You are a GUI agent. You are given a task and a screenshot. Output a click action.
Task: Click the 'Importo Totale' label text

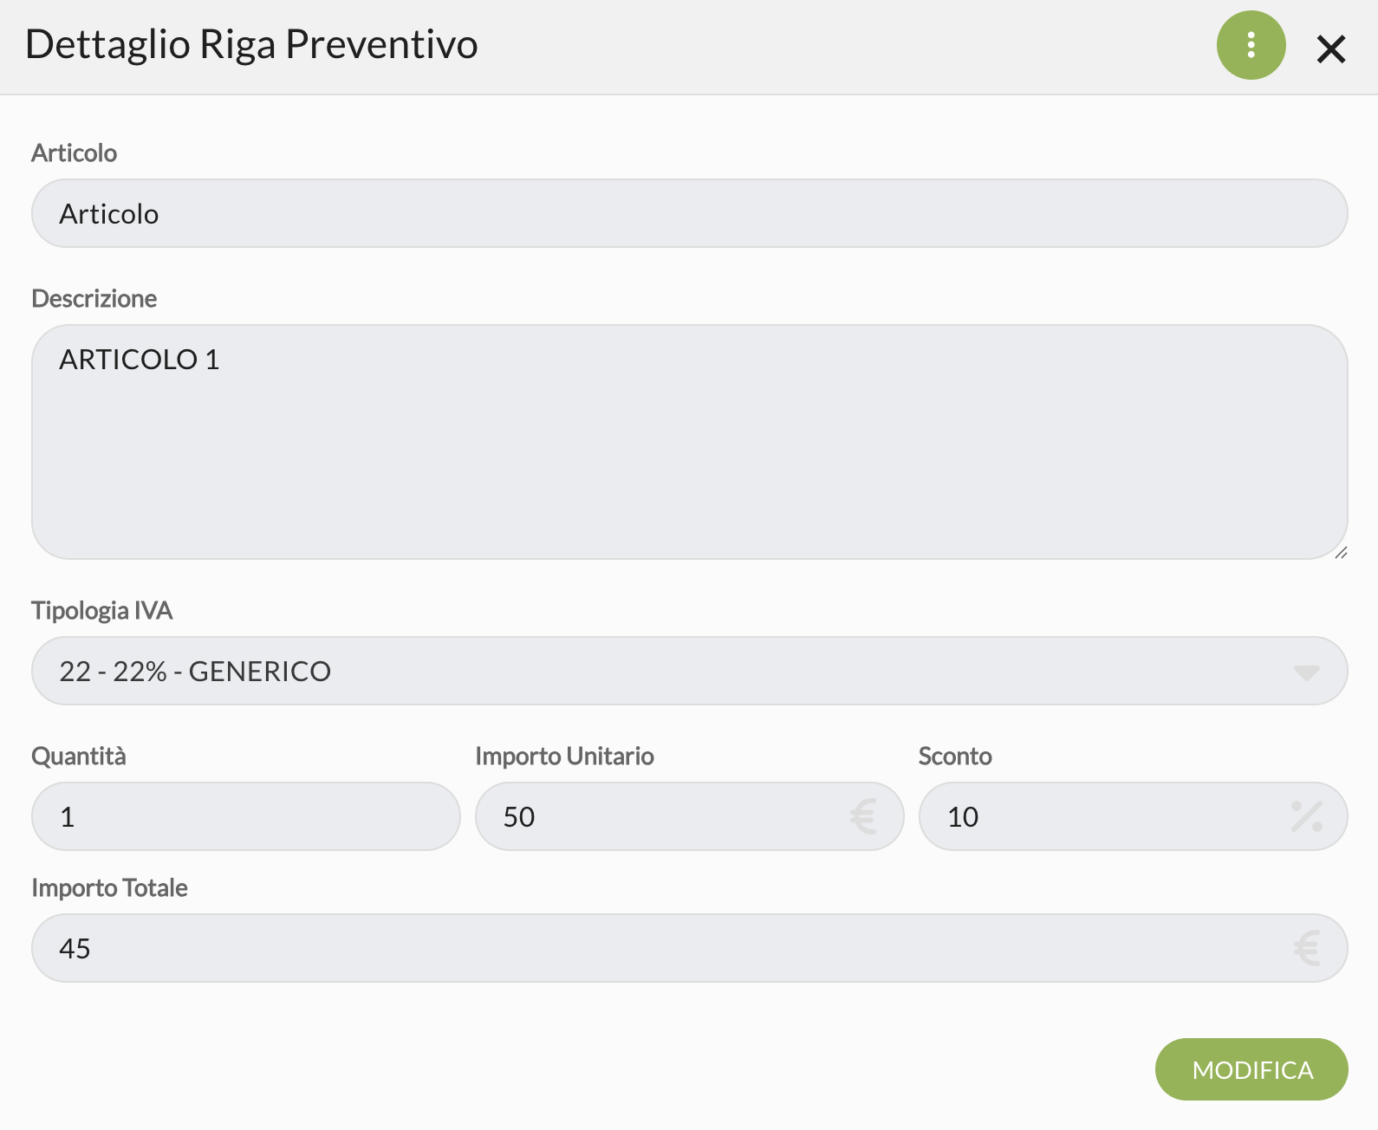tap(110, 888)
